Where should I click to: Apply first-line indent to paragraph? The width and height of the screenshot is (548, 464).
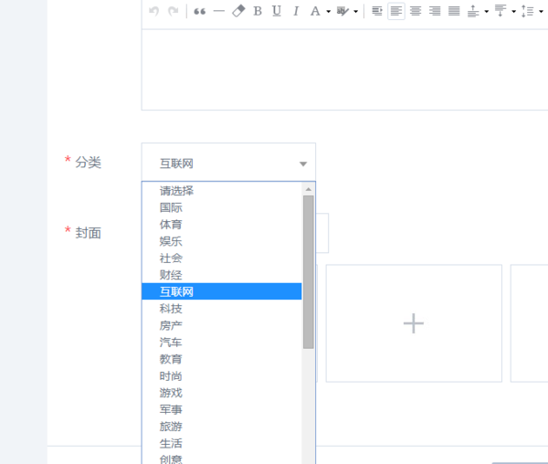[377, 11]
